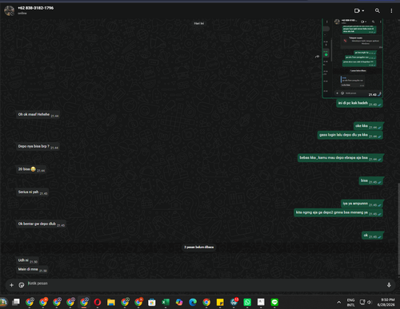
Task: Select the incoming '20 bisa' message
Action: click(31, 169)
